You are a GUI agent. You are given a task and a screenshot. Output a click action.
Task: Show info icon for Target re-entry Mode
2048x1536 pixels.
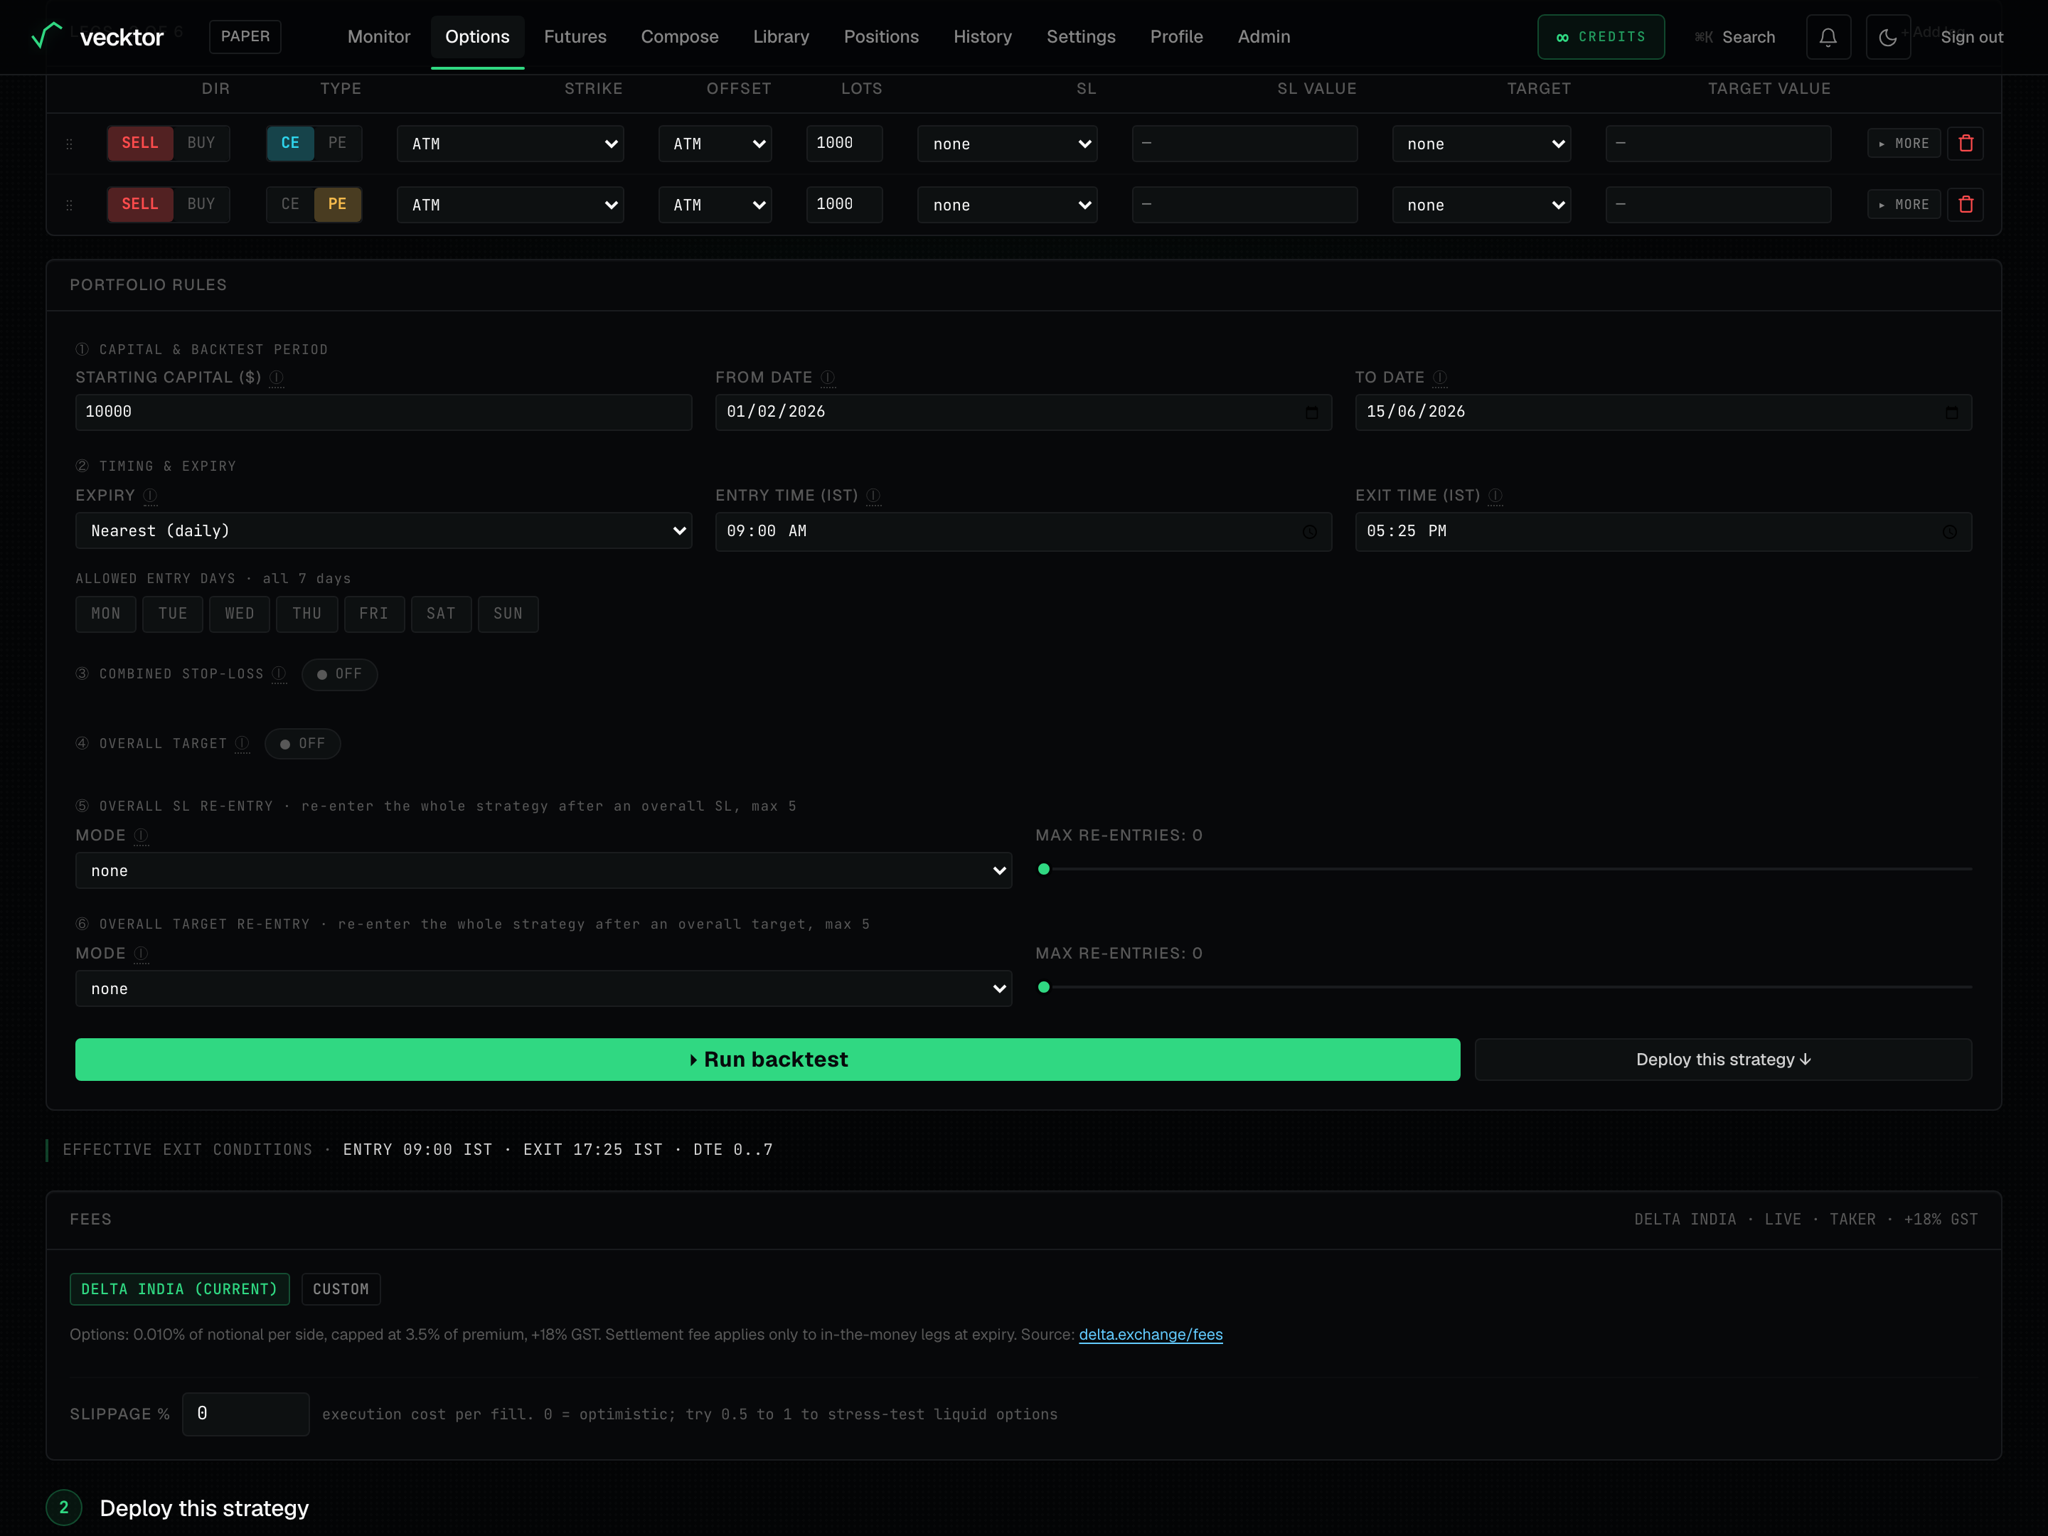click(141, 954)
